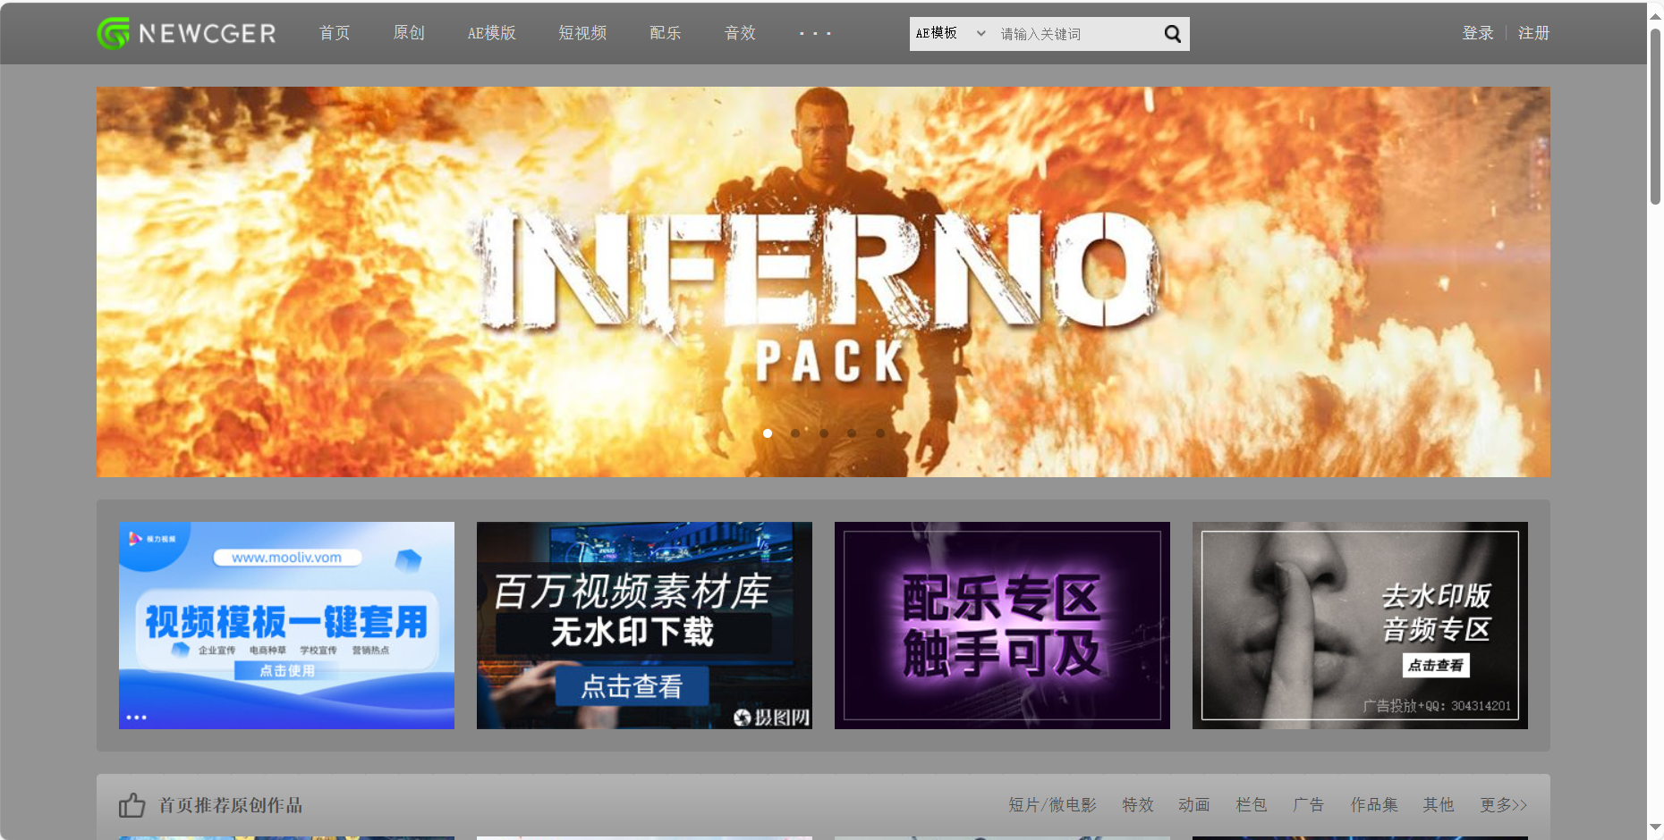Jump to the fifth carousel slide dot
The width and height of the screenshot is (1664, 840).
tap(880, 433)
